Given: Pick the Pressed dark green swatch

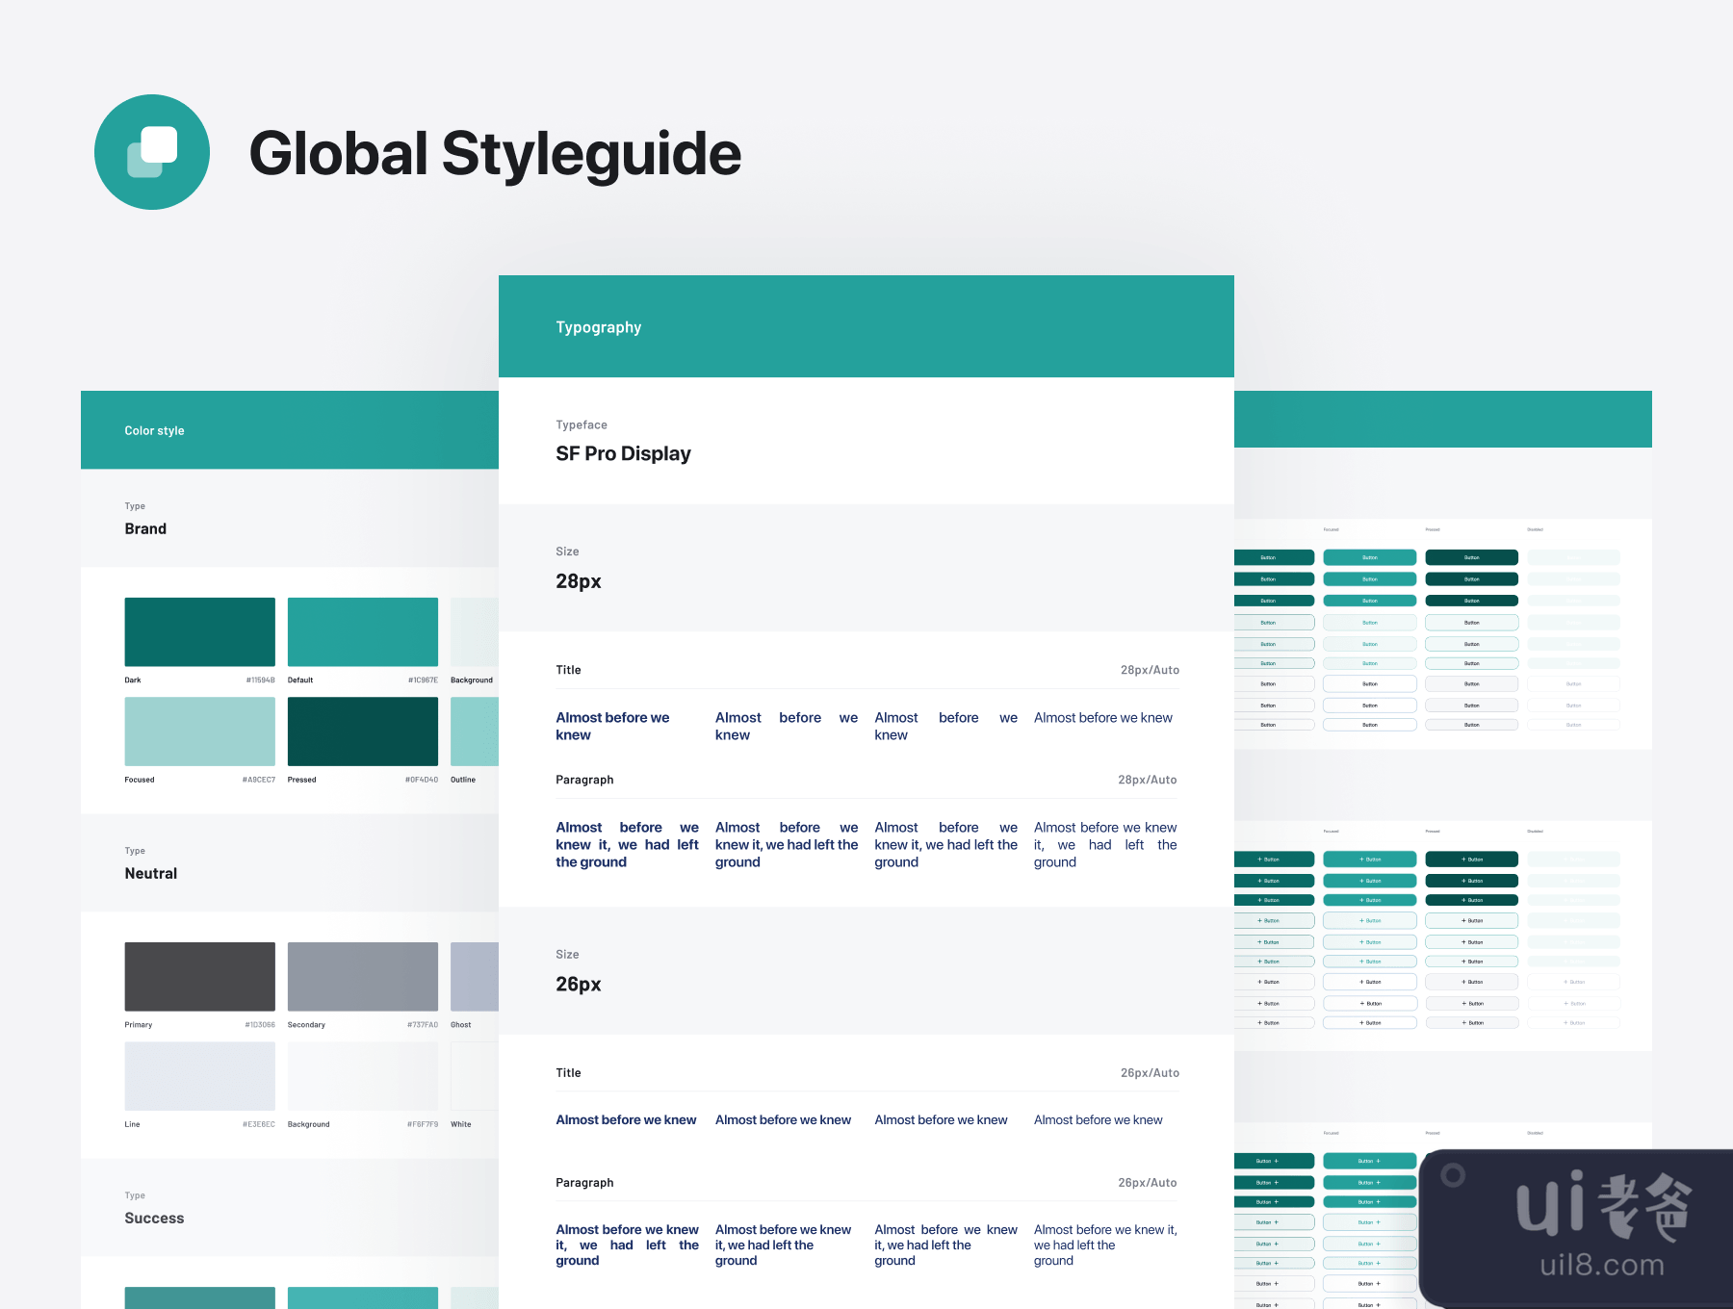Looking at the screenshot, I should click(362, 731).
